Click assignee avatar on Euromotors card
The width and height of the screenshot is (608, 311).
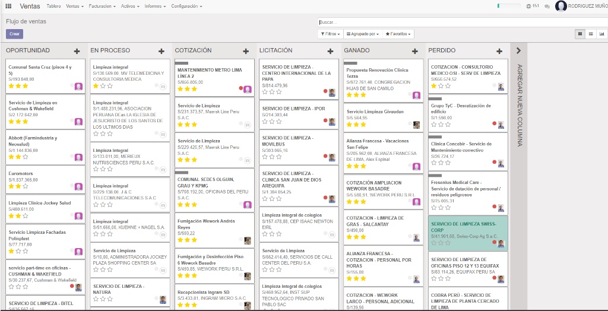tap(79, 186)
